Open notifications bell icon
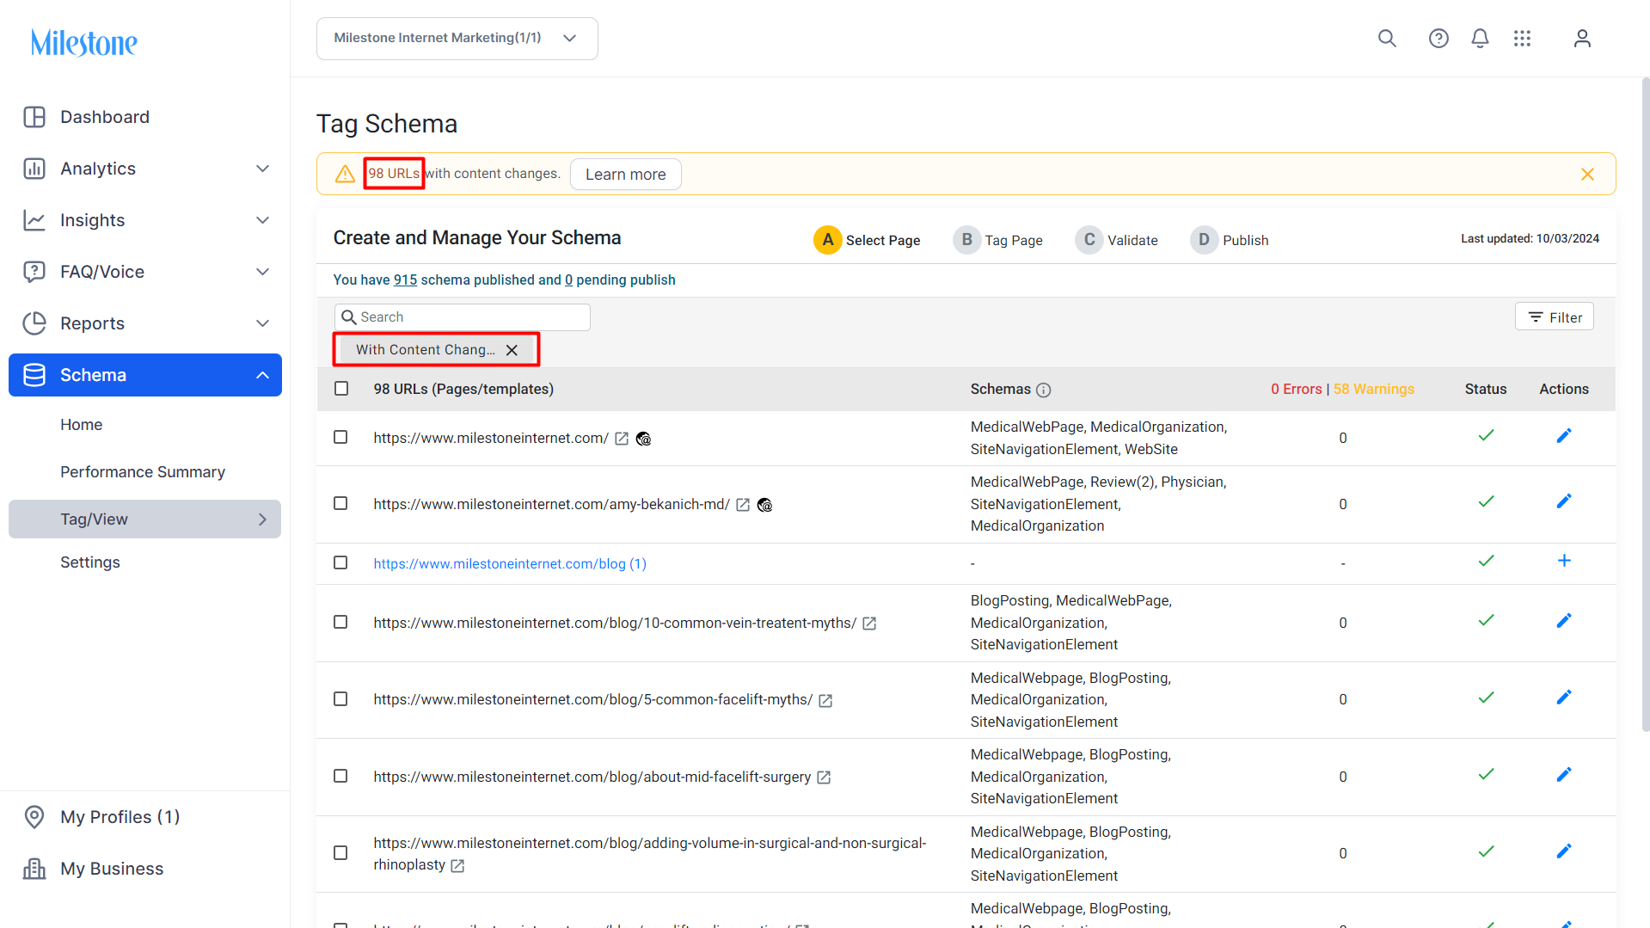 click(1480, 39)
